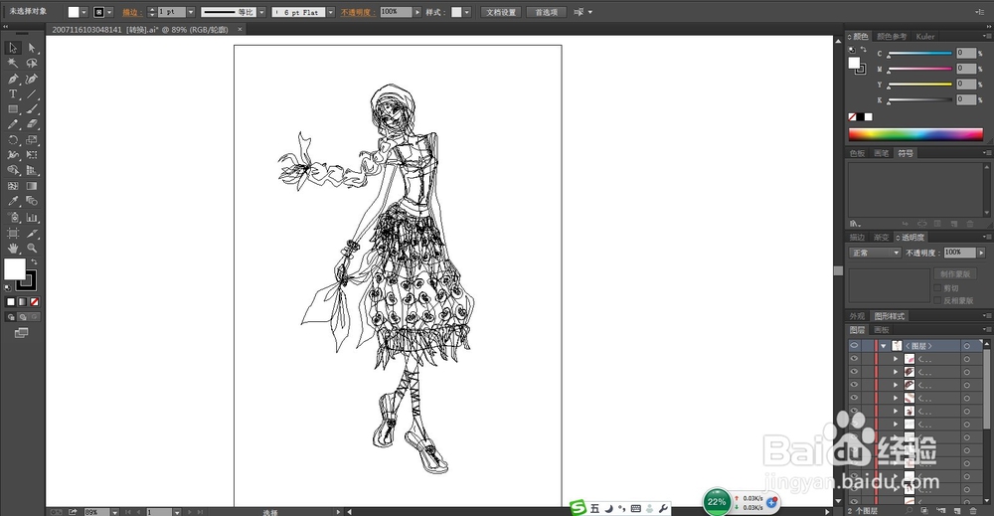
Task: Set paint type to Color in toolbox
Action: (x=11, y=301)
